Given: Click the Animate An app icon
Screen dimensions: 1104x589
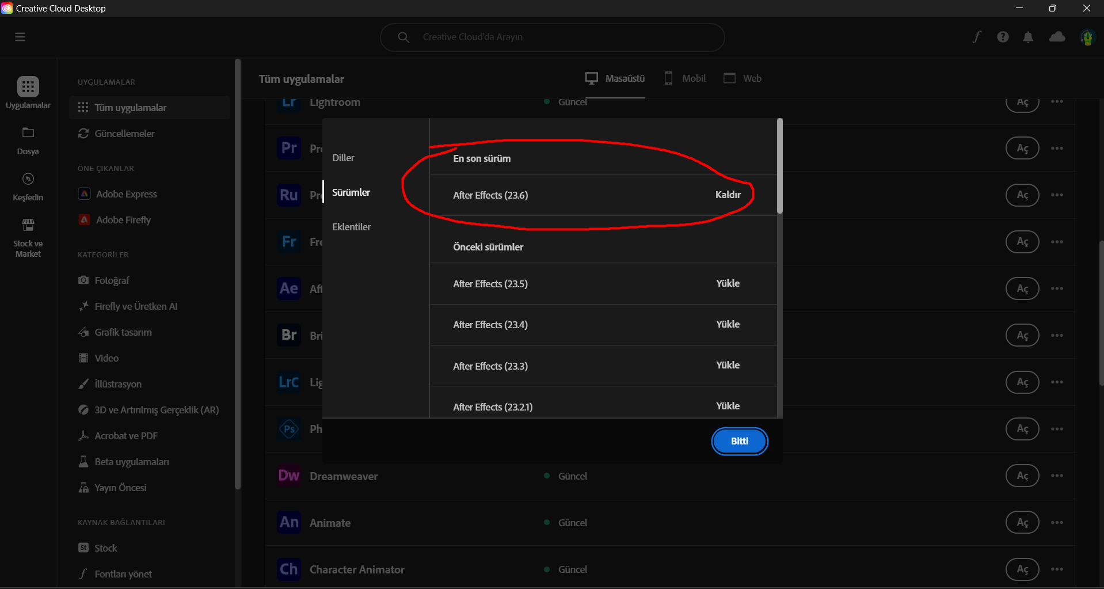Looking at the screenshot, I should [x=289, y=522].
